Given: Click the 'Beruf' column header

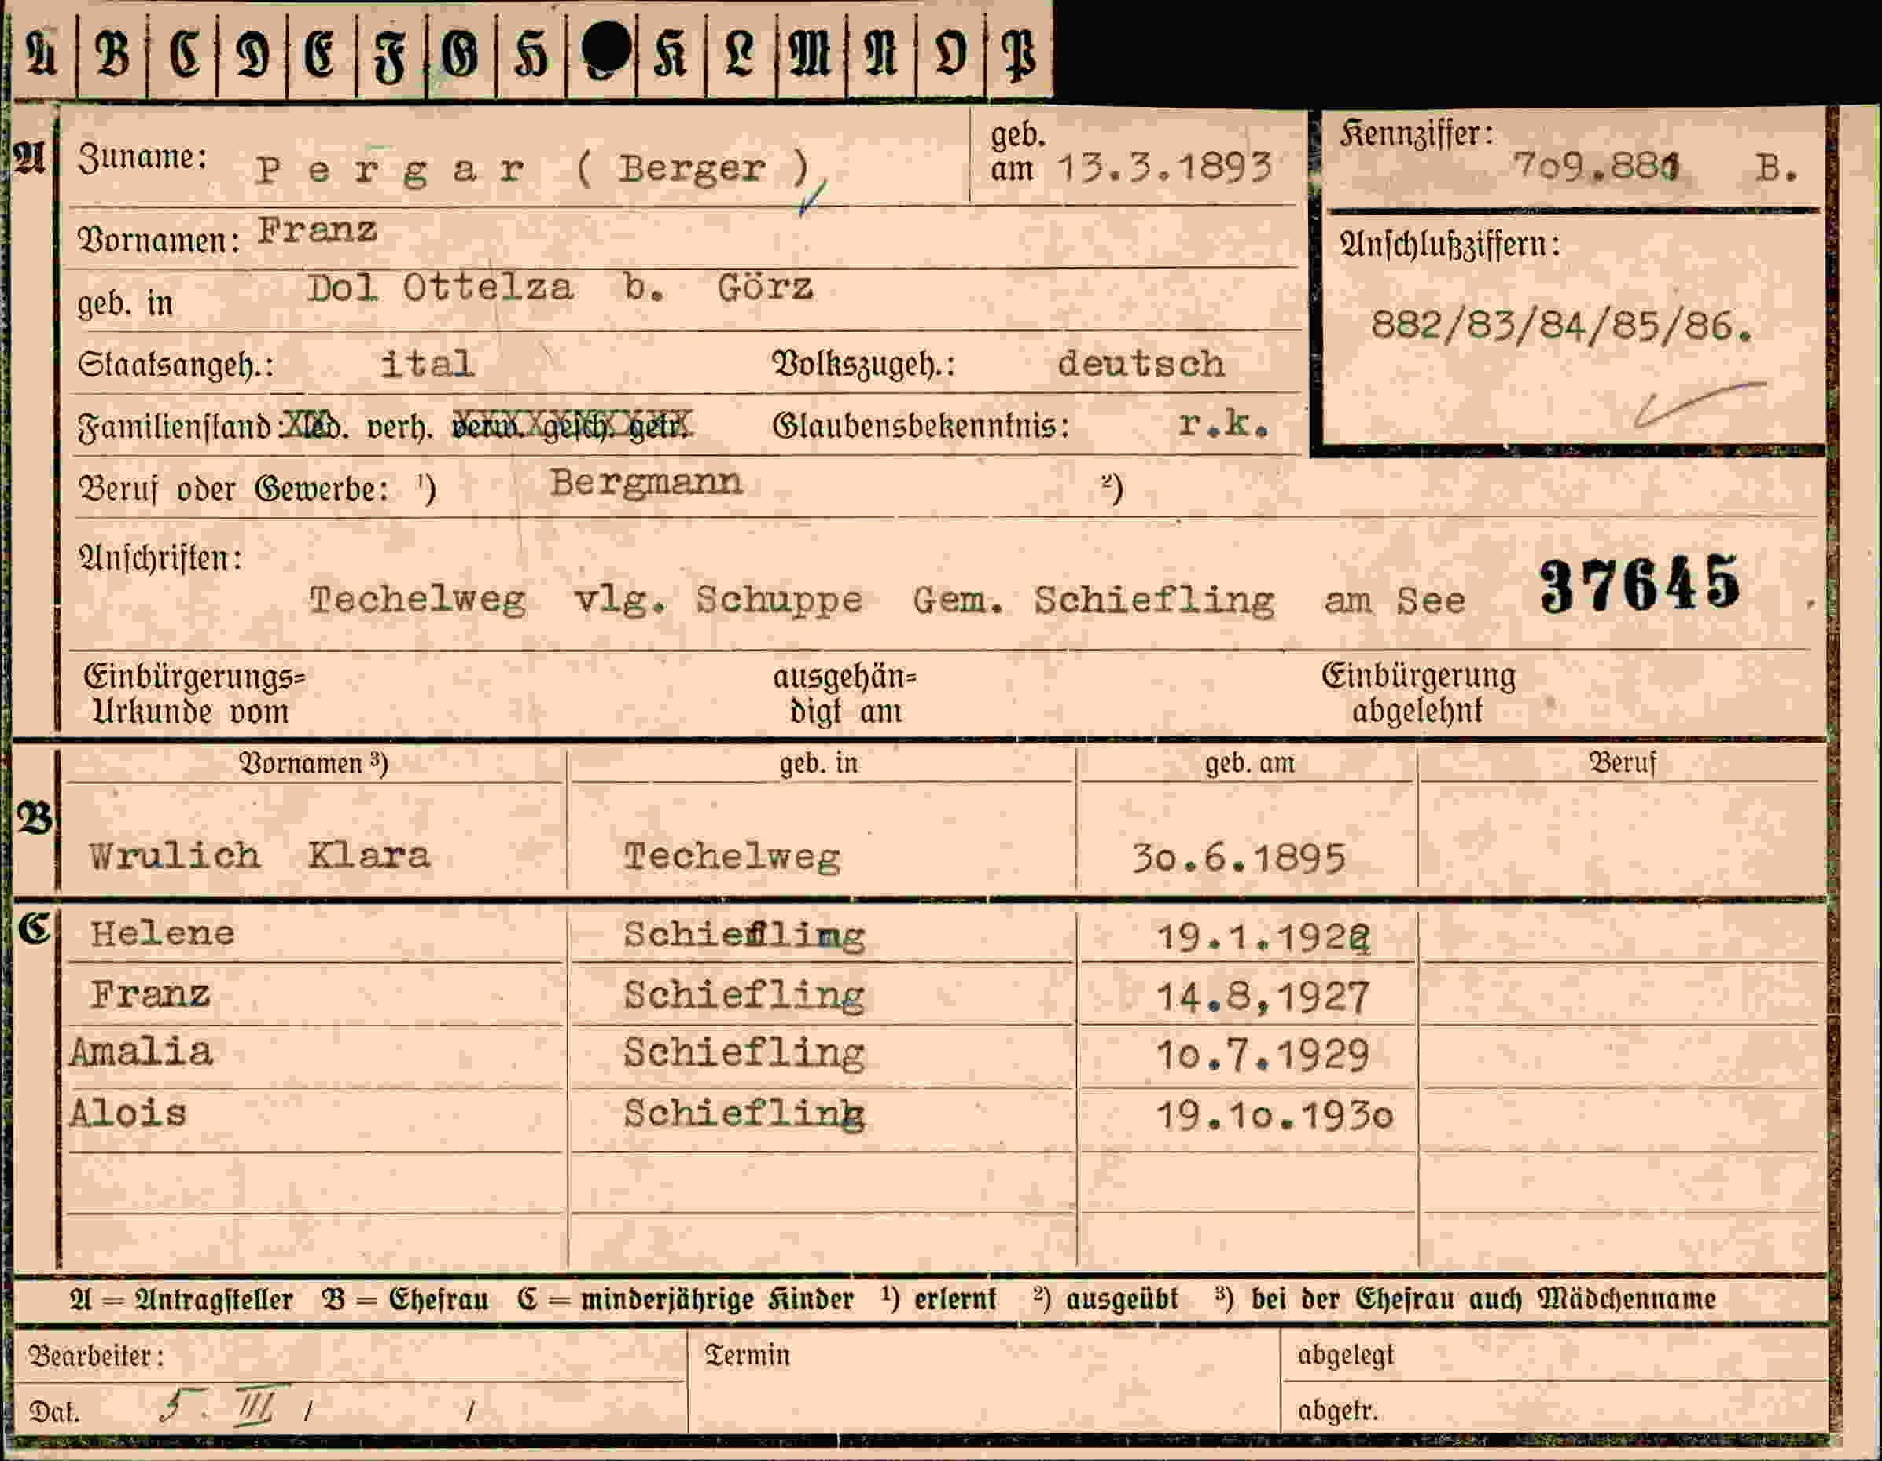Looking at the screenshot, I should [1623, 763].
